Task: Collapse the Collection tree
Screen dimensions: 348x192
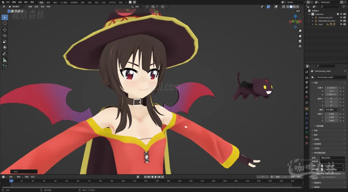Action: [309, 14]
